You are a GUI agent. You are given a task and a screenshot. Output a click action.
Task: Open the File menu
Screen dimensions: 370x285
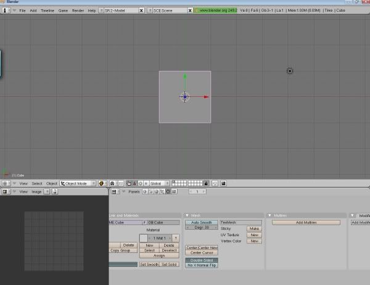[22, 10]
